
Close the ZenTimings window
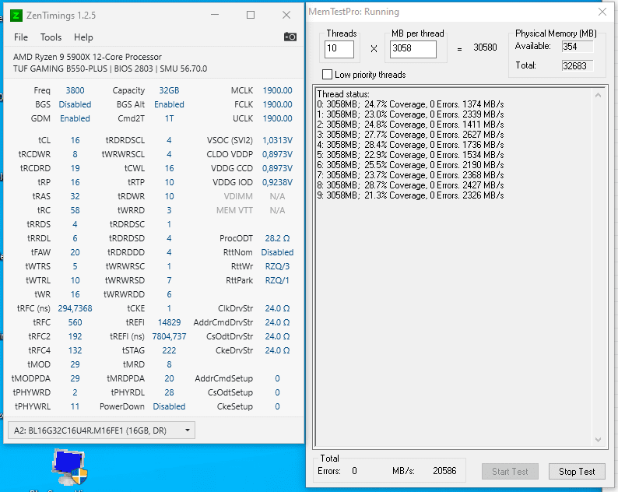[x=286, y=15]
